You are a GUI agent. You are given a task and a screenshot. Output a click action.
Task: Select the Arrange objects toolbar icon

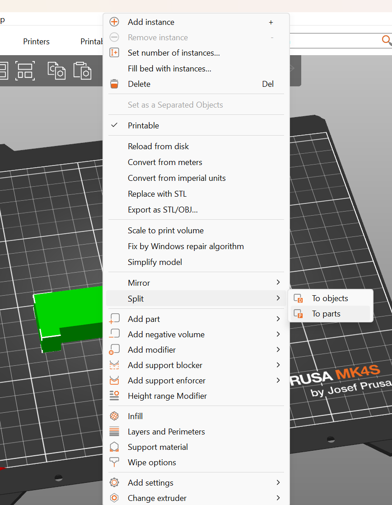click(x=25, y=71)
